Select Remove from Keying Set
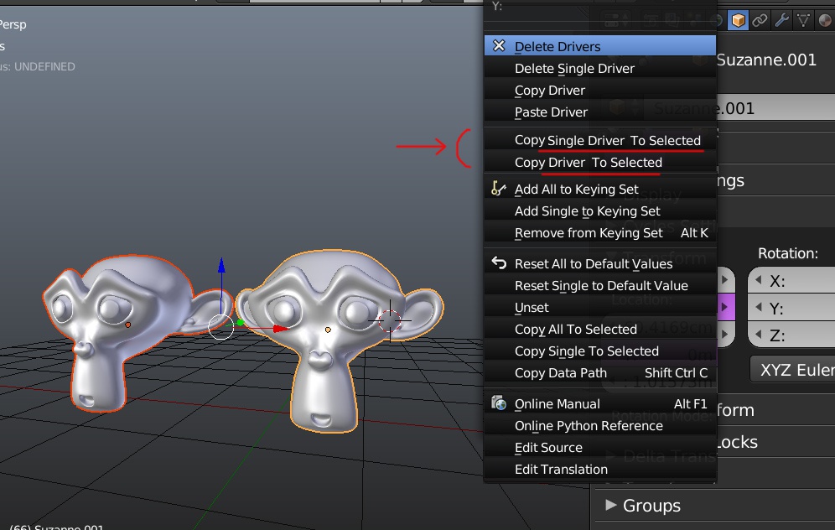The height and width of the screenshot is (530, 835). pos(600,233)
